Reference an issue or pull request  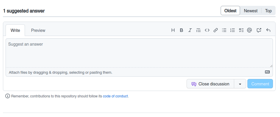259,30
